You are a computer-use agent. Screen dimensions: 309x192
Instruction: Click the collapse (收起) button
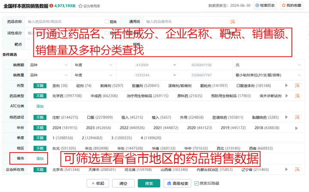[x=98, y=183]
